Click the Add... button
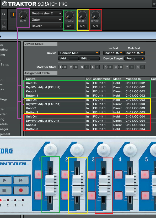This screenshot has height=218, width=156. pos(68,59)
